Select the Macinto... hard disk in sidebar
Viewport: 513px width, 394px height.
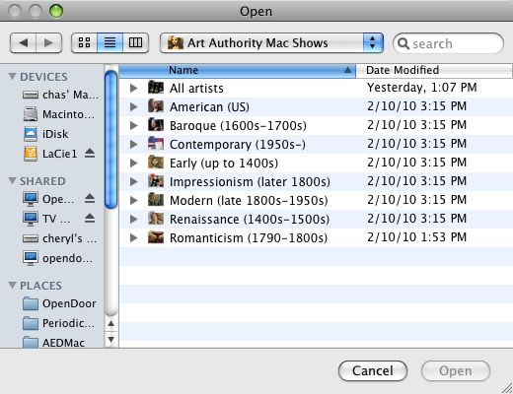click(x=58, y=114)
